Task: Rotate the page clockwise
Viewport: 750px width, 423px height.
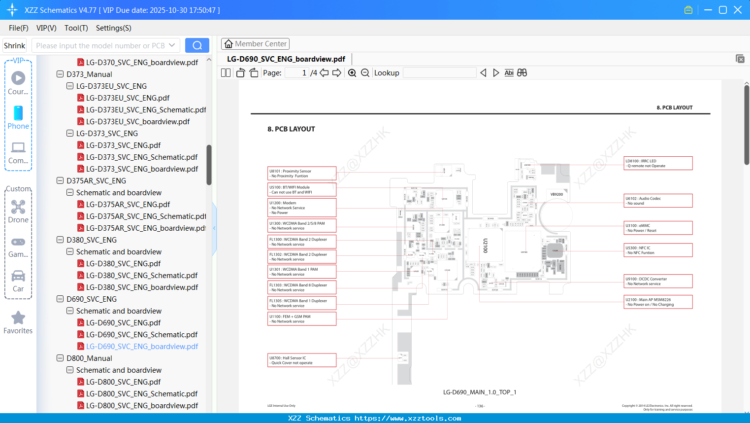Action: click(253, 72)
